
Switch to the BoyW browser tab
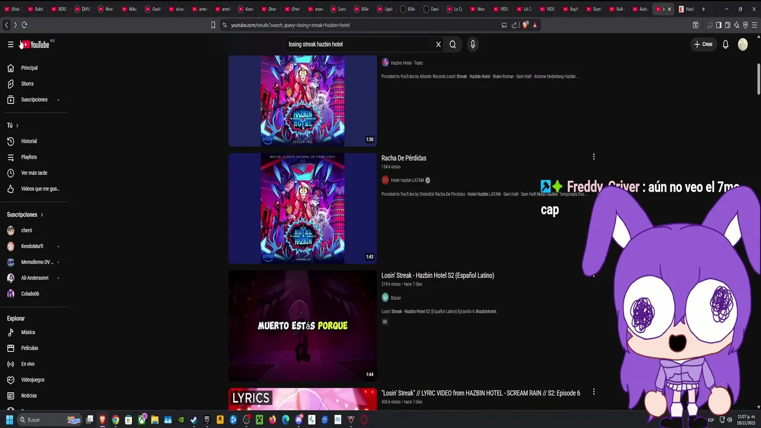[x=570, y=9]
